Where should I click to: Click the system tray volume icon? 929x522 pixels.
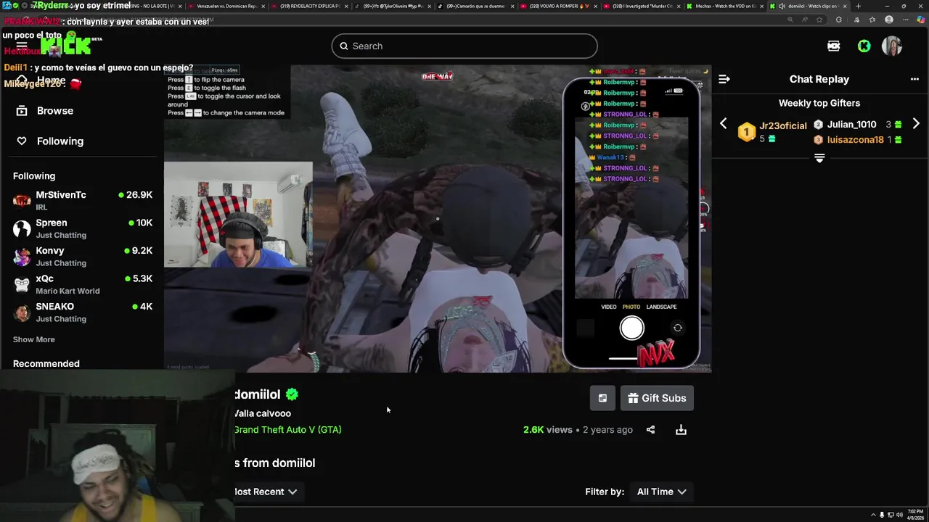pyautogui.click(x=900, y=515)
